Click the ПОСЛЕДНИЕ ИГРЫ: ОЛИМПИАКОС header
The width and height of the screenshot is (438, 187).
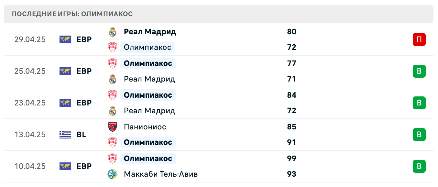coord(72,14)
